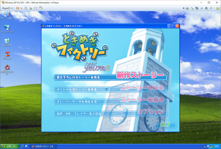Expand hidden tray icons arrow

[x=208, y=147]
